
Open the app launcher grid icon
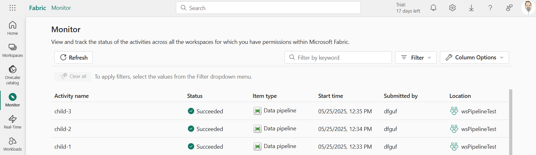pos(12,8)
